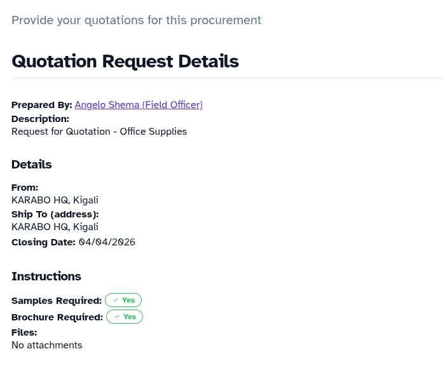The image size is (443, 370).
Task: Click the checkmark icon in Samples Required badge
Action: point(115,300)
